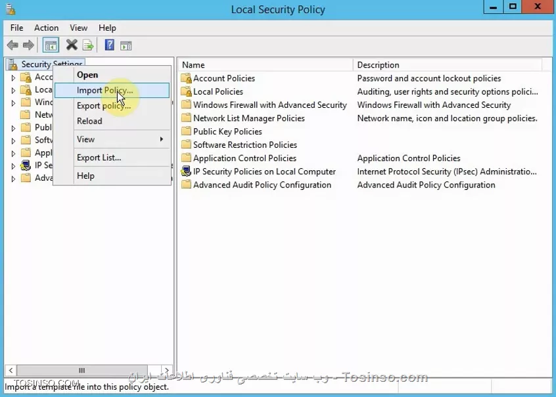Select Local Policies row name
The height and width of the screenshot is (397, 556).
(x=218, y=91)
